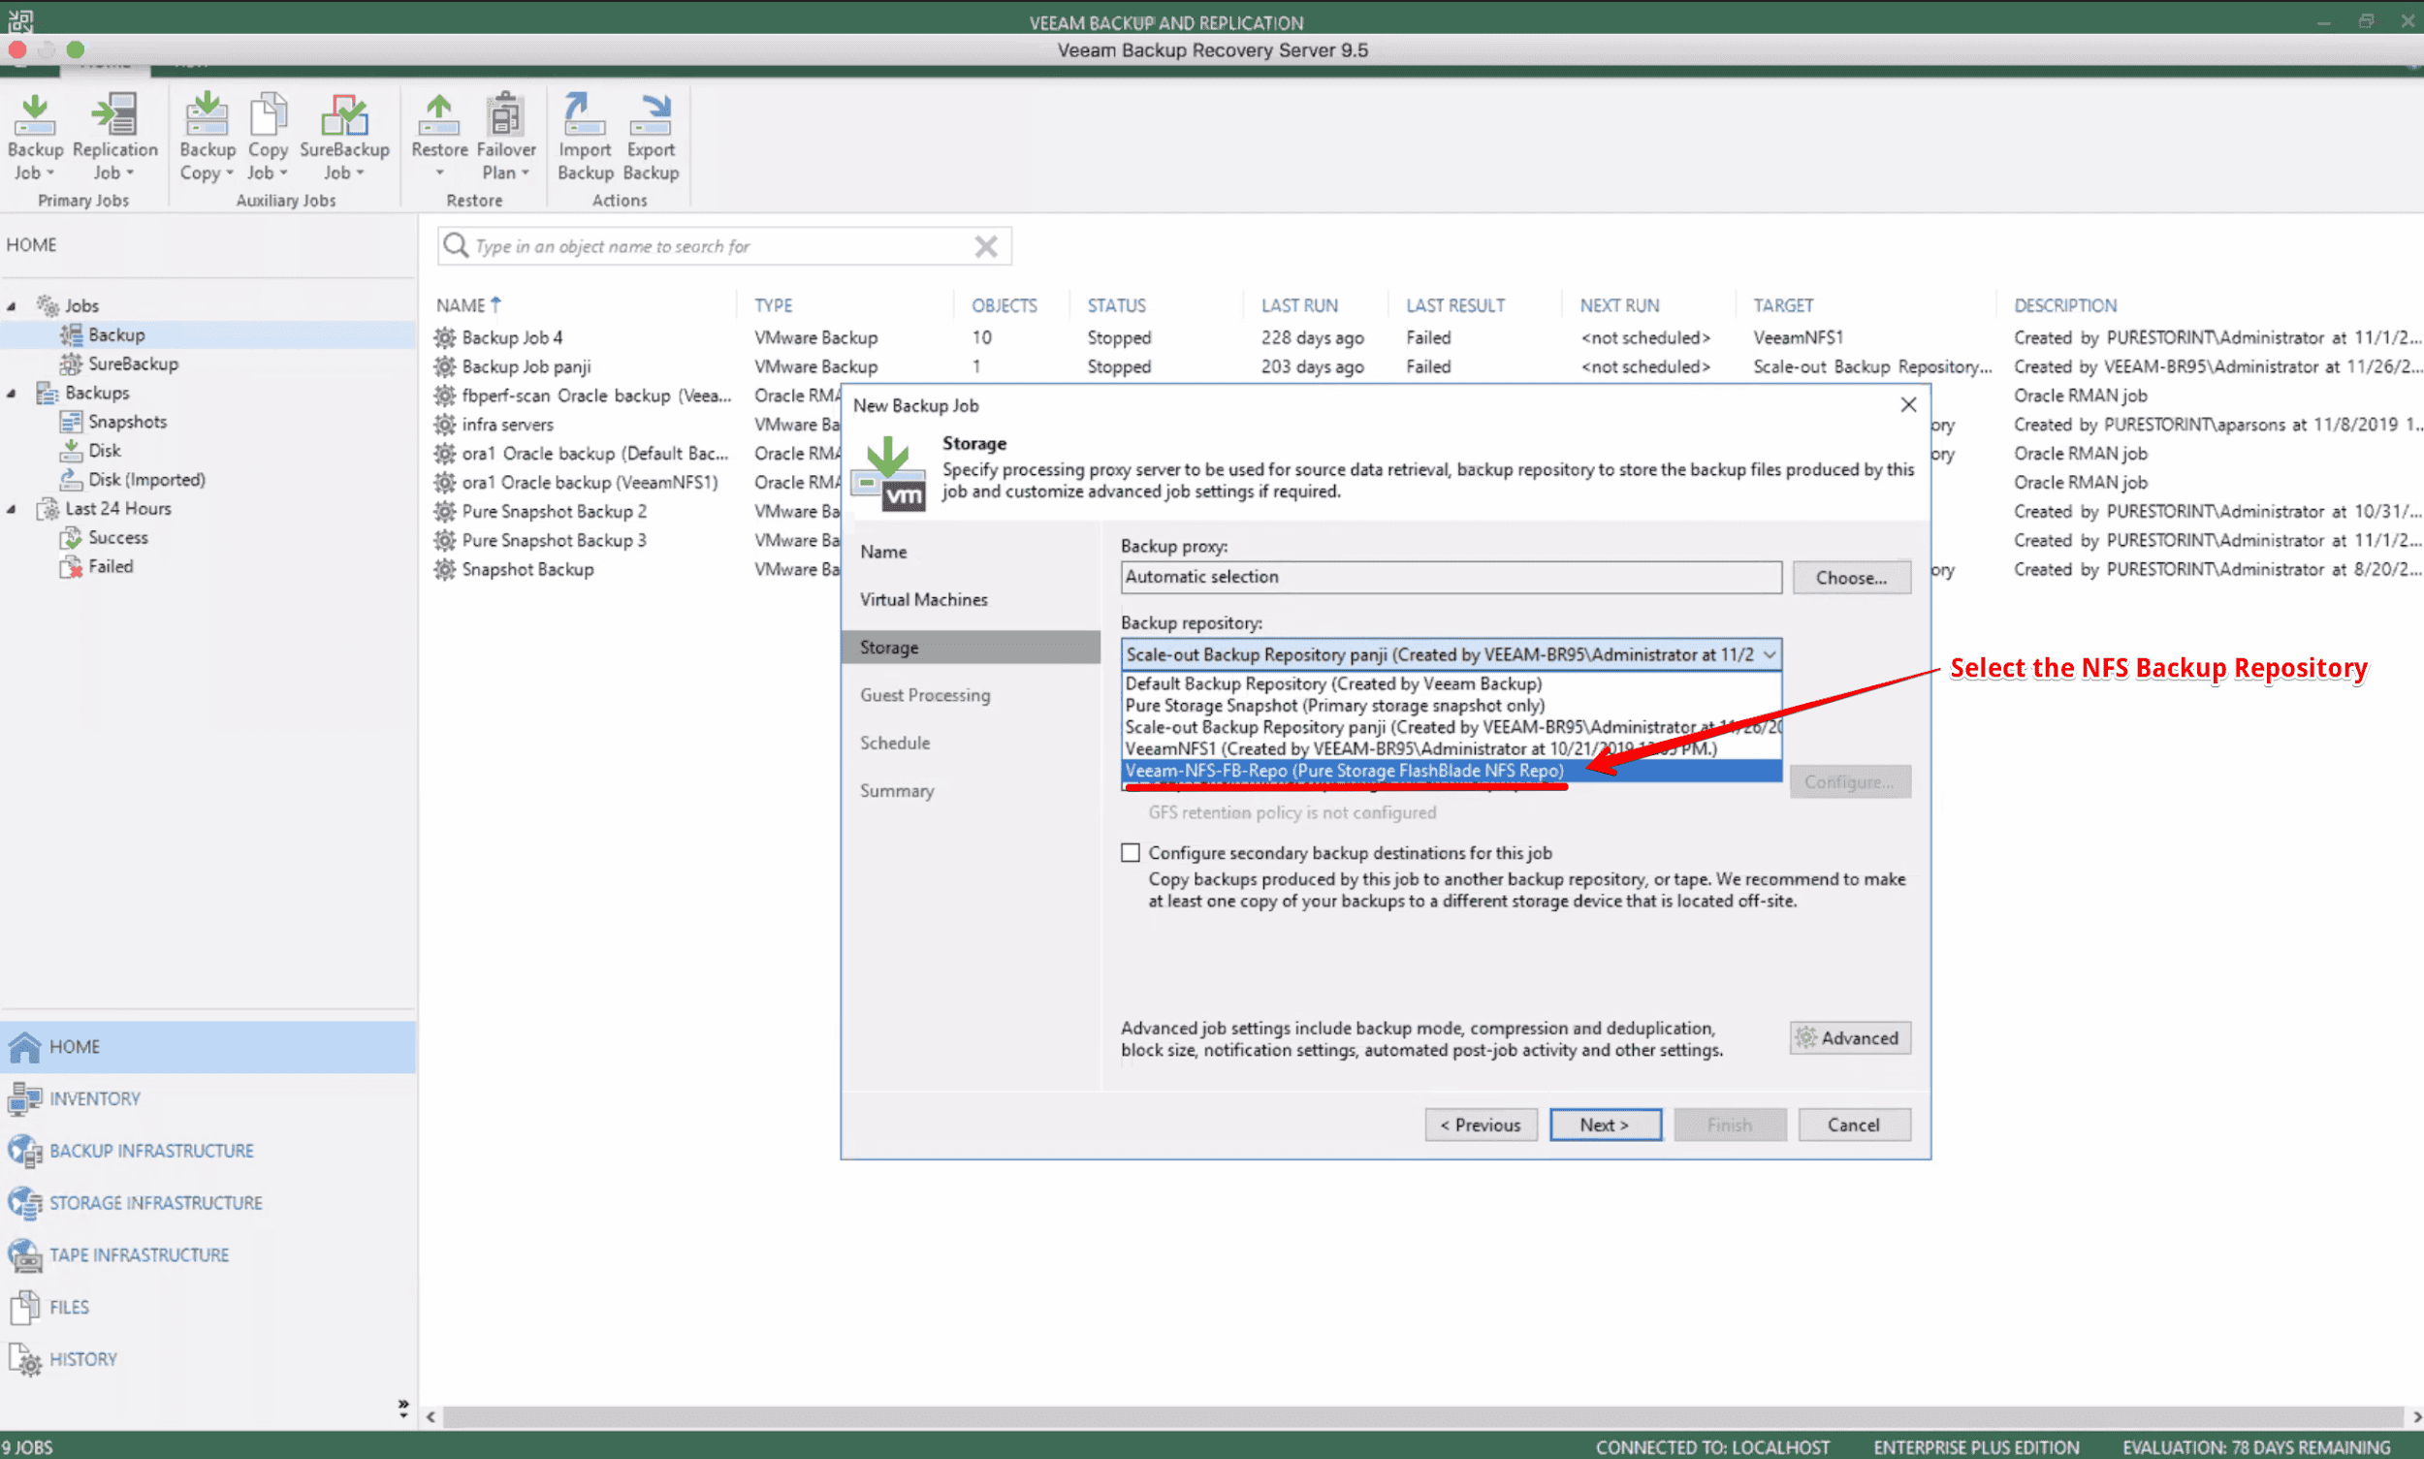Open the Restore ribbon icon

[438, 116]
